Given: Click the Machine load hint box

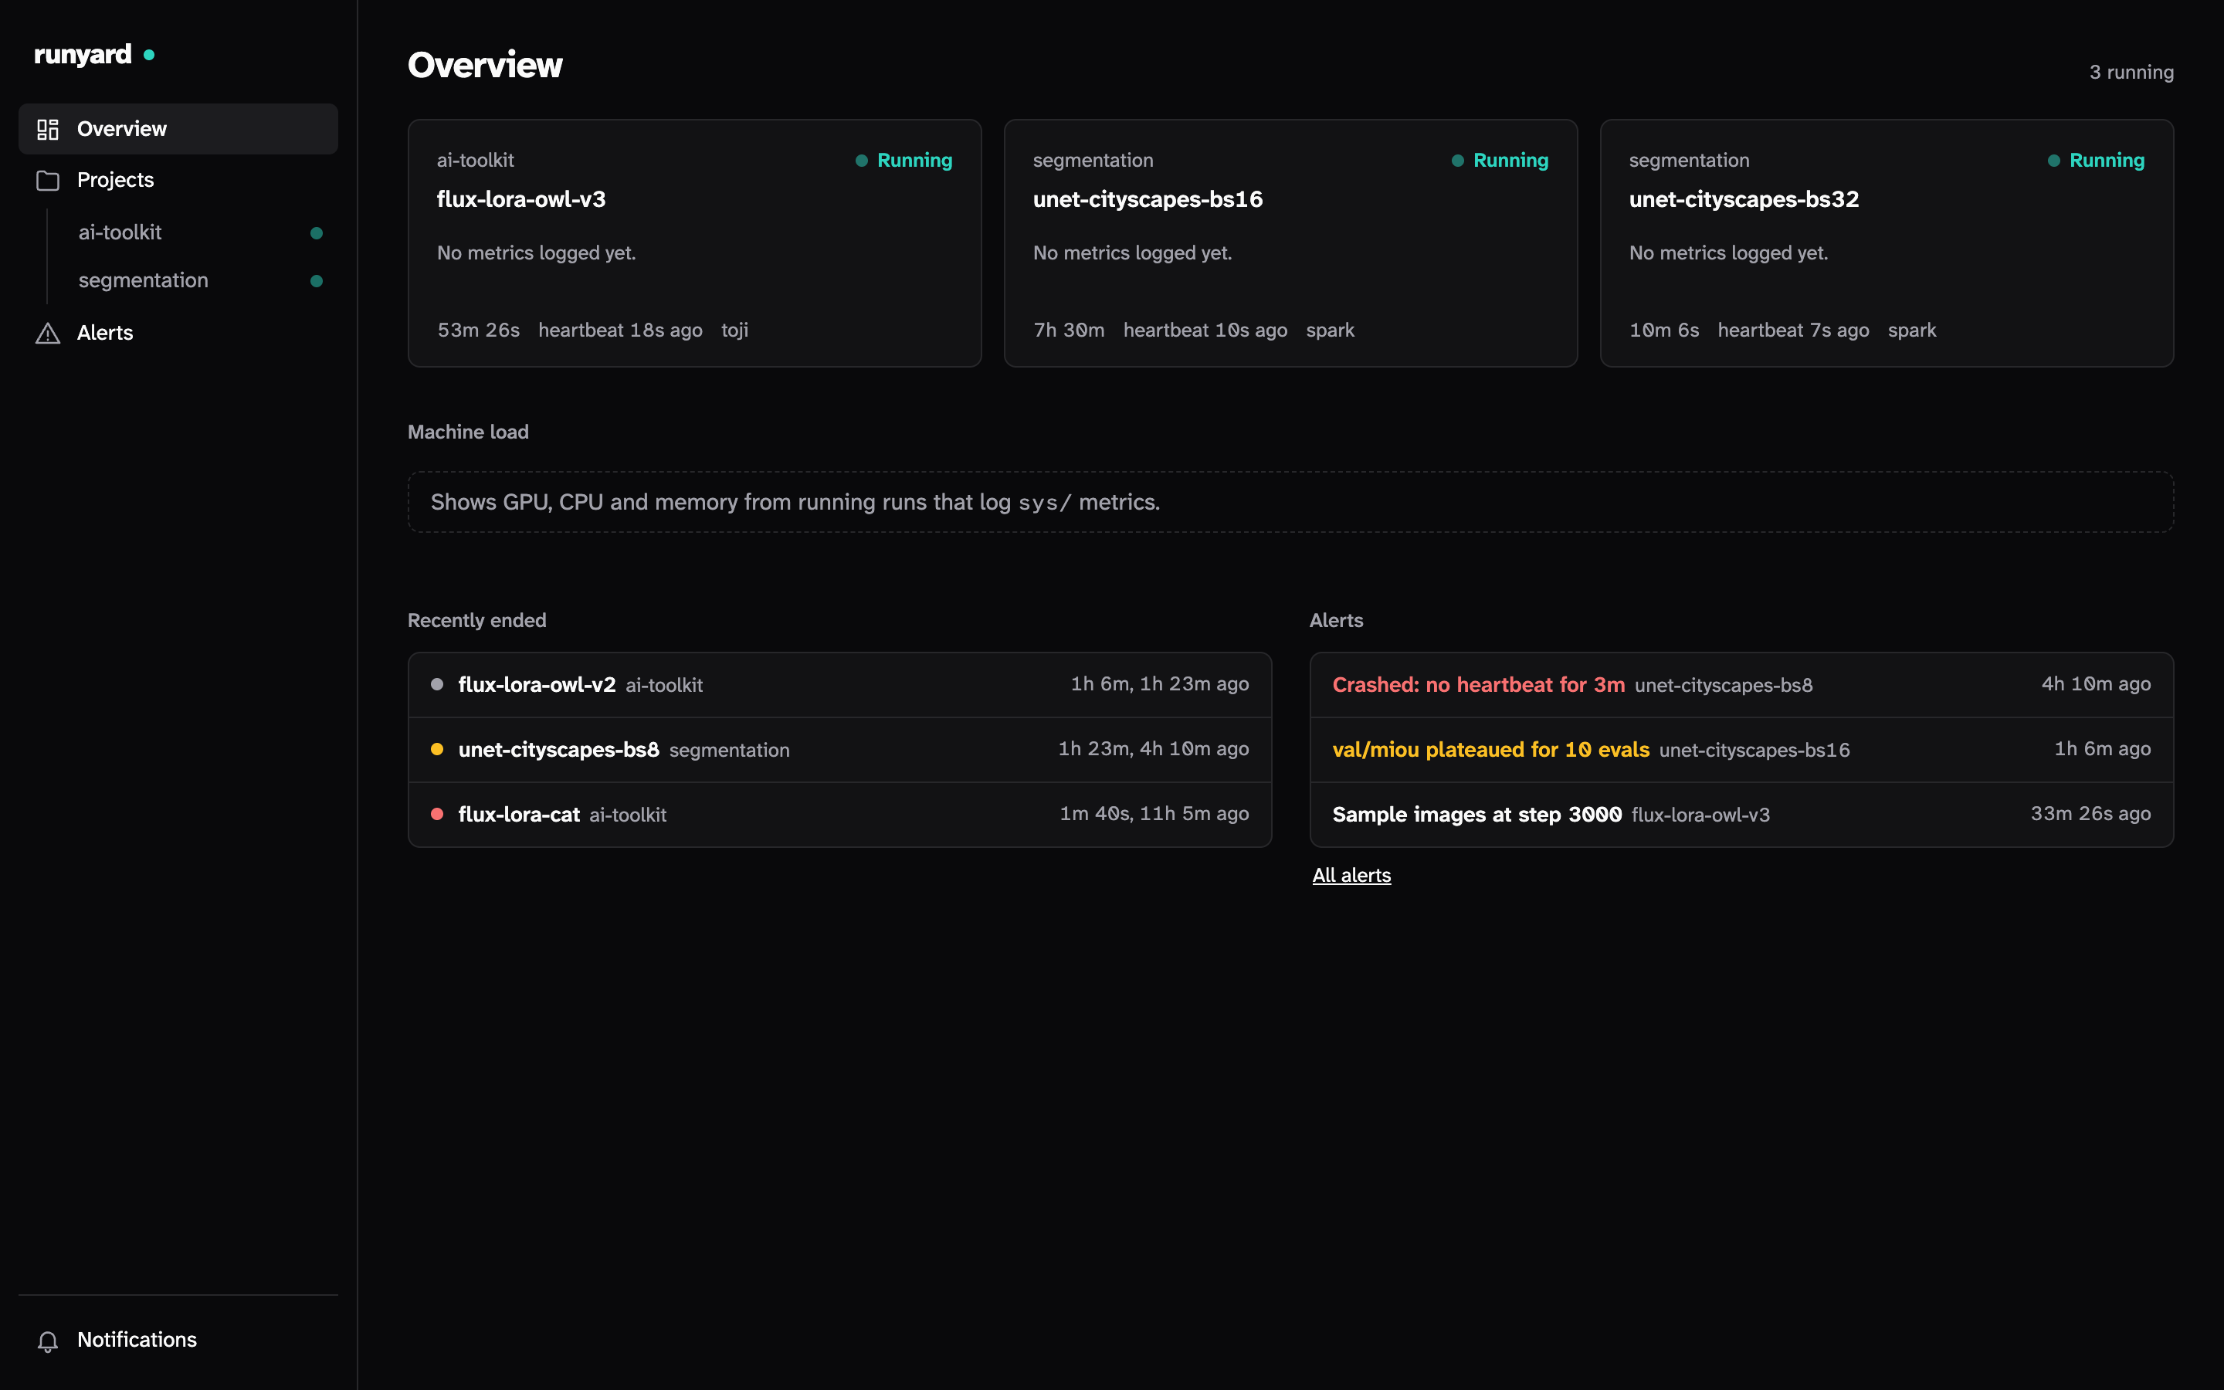Looking at the screenshot, I should pos(1290,502).
